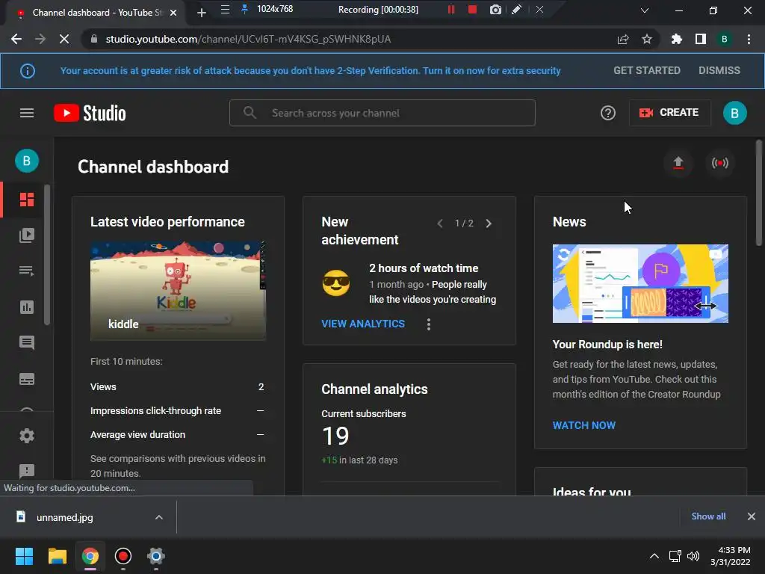Open the Comments sidebar icon

[x=27, y=342]
